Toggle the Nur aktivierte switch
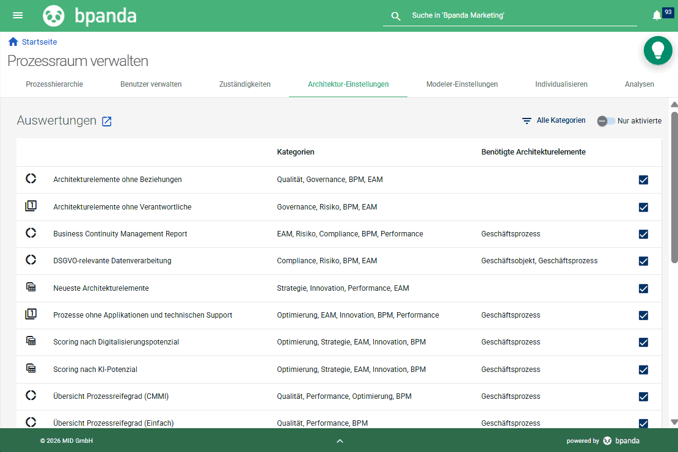 [605, 121]
